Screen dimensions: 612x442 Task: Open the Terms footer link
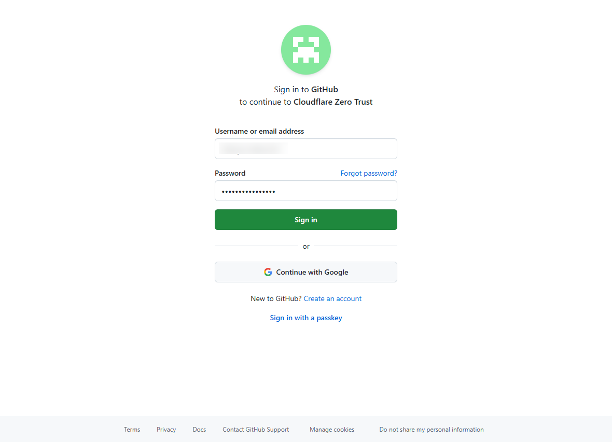132,430
